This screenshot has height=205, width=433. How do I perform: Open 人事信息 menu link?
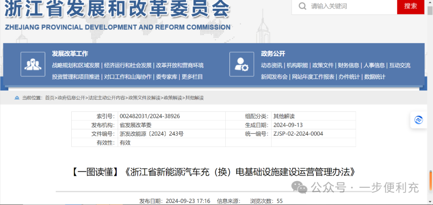coord(374,65)
